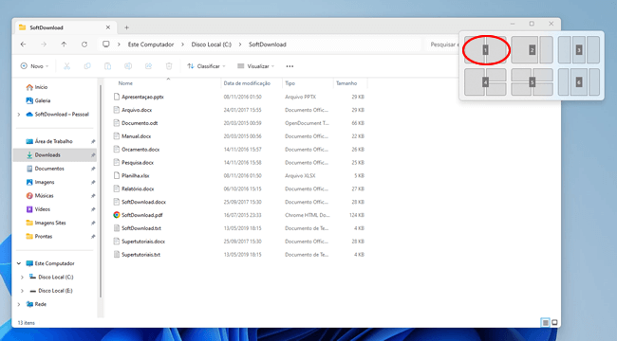
Task: Select the SoftDownload tab
Action: click(x=65, y=27)
